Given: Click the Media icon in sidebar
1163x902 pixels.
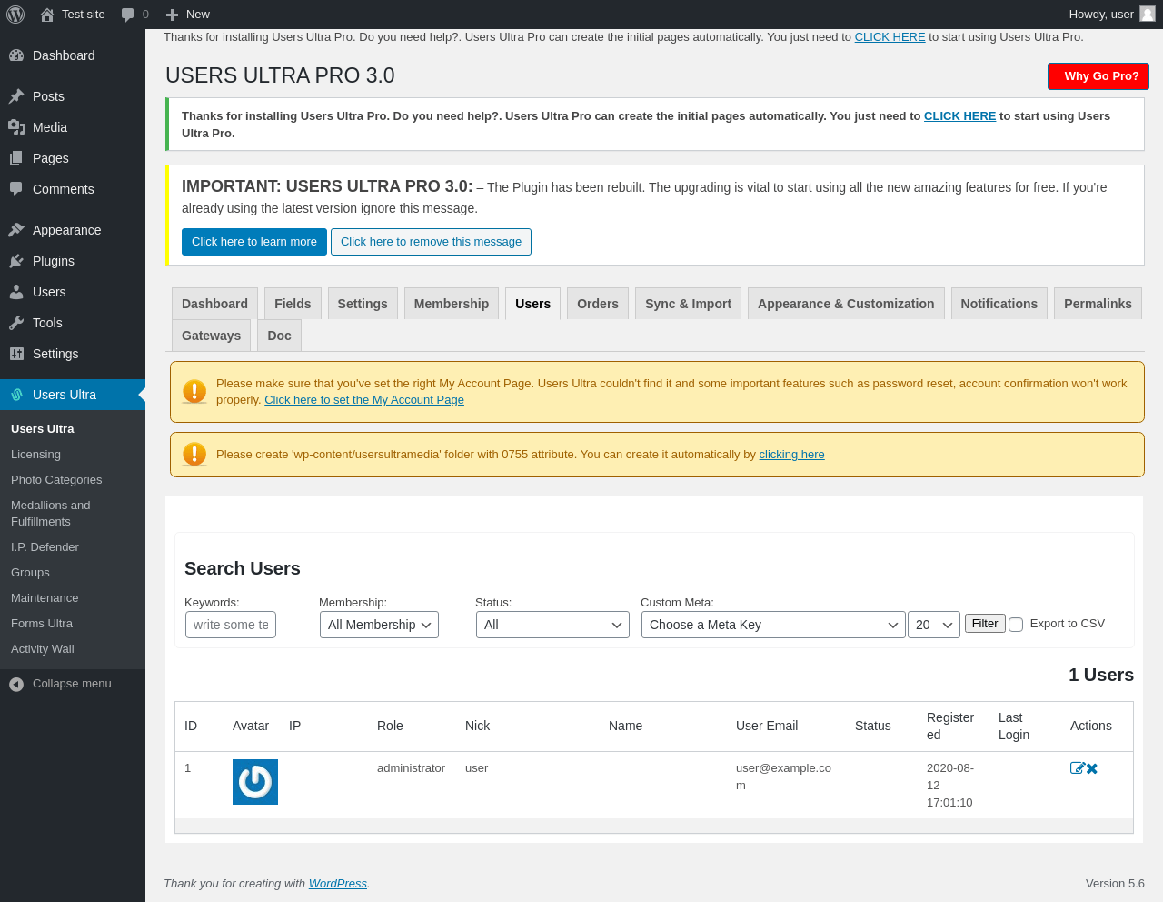Looking at the screenshot, I should pyautogui.click(x=16, y=127).
